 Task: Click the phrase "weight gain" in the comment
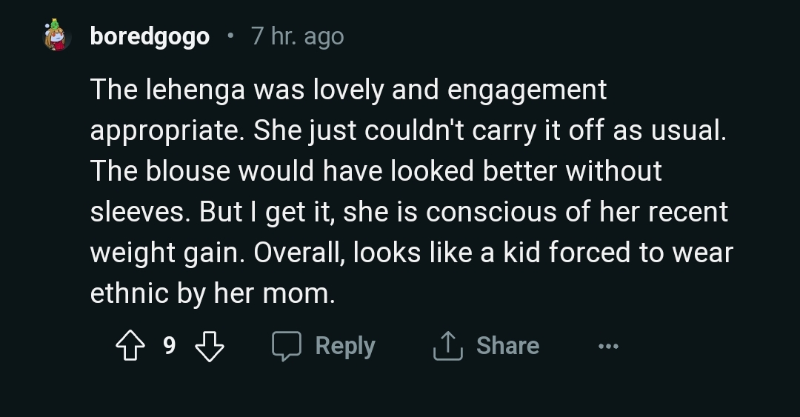(x=167, y=253)
